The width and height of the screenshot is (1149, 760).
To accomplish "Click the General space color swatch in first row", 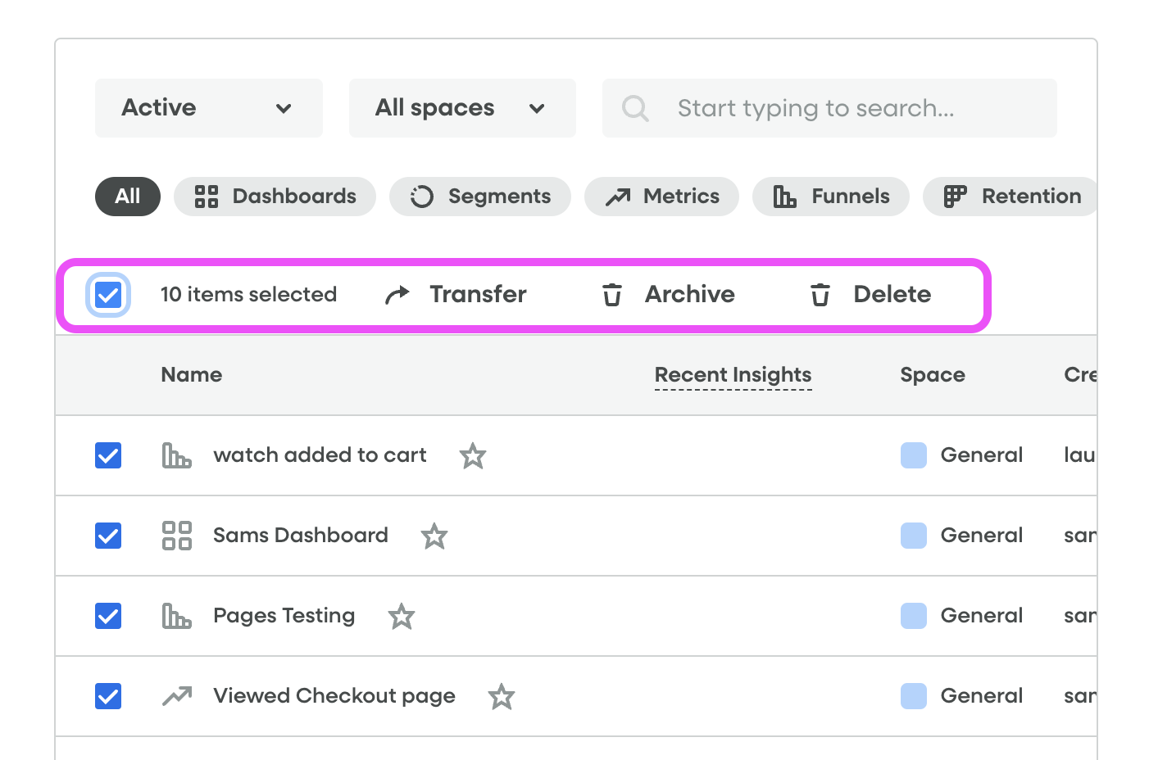I will tap(914, 455).
